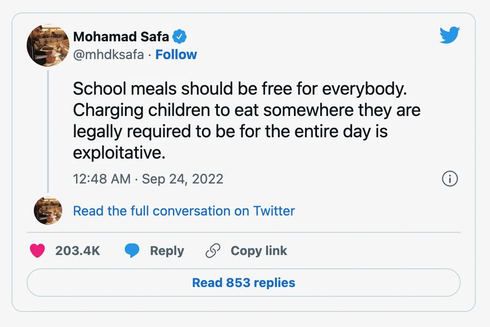
Task: Click the chain link copy icon
Action: 213,251
